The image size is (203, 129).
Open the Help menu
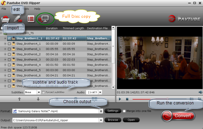37,9
